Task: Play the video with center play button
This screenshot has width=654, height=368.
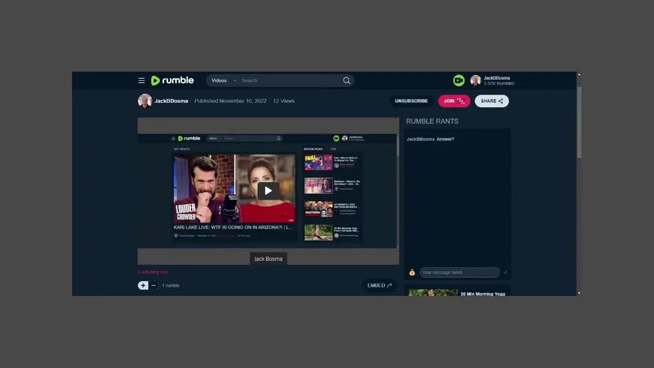Action: point(268,191)
